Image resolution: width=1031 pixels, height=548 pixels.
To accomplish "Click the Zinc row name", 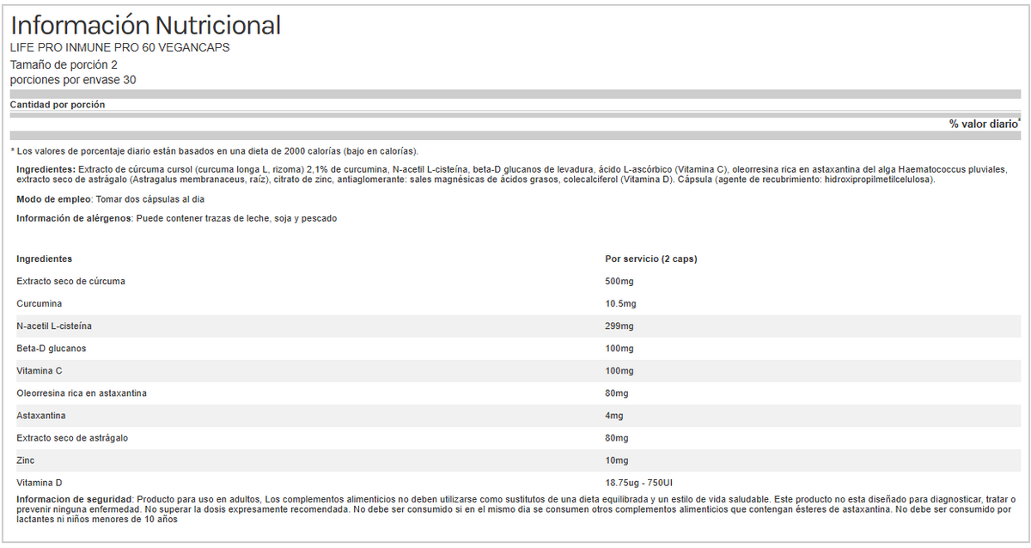I will 26,460.
